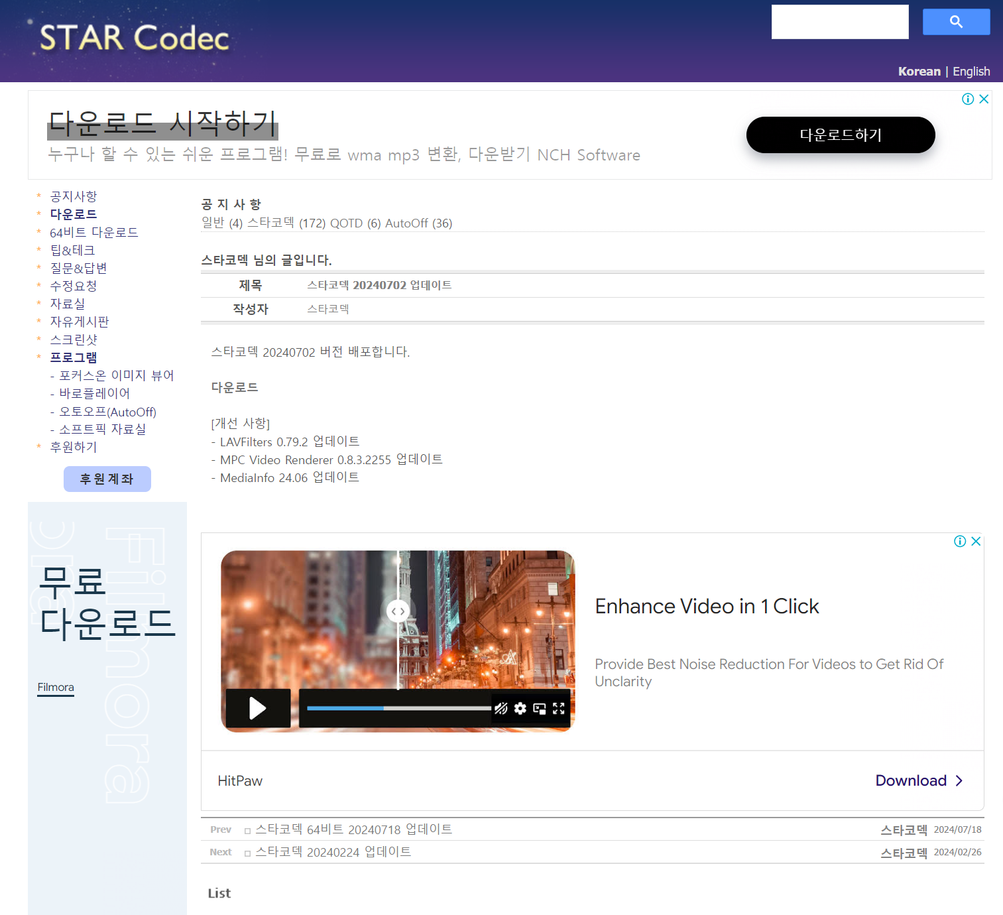Viewport: 1003px width, 915px height.
Task: Open 공지사항 in the sidebar
Action: point(74,196)
